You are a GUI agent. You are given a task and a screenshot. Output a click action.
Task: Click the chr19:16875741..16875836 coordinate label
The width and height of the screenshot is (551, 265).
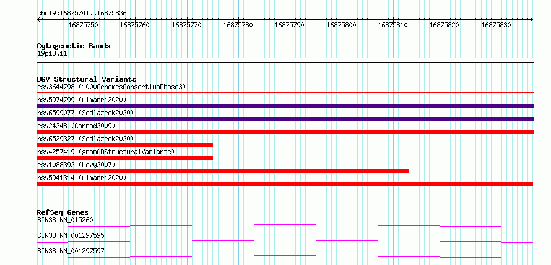[x=82, y=14]
